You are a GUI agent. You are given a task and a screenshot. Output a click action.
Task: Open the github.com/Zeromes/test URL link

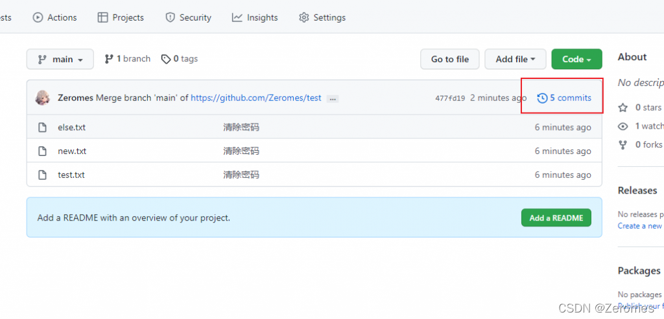(255, 98)
